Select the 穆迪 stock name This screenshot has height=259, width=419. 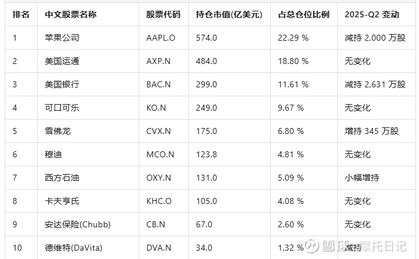tap(53, 154)
